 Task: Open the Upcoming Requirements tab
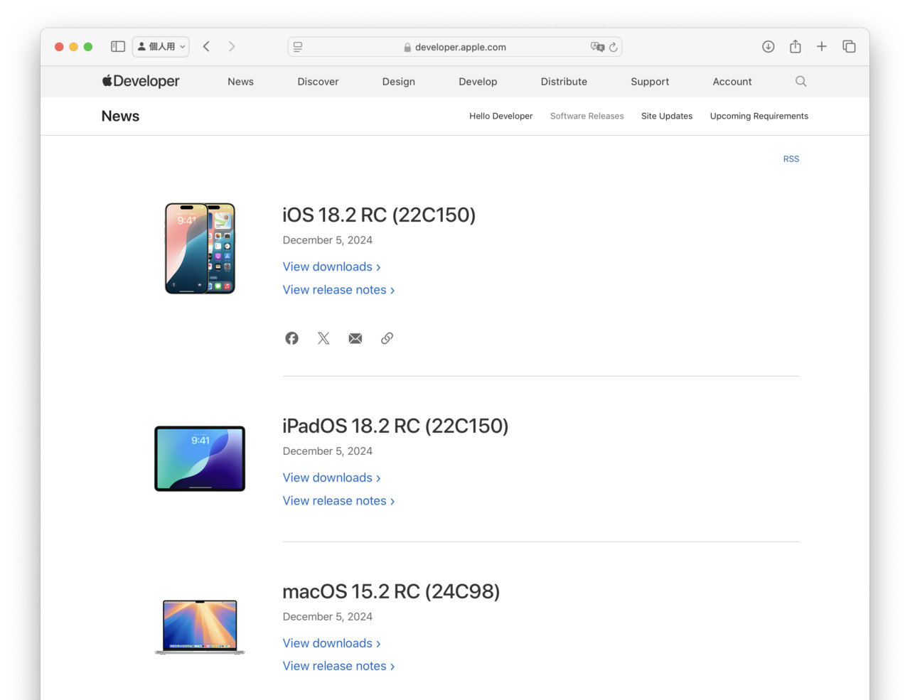(759, 116)
